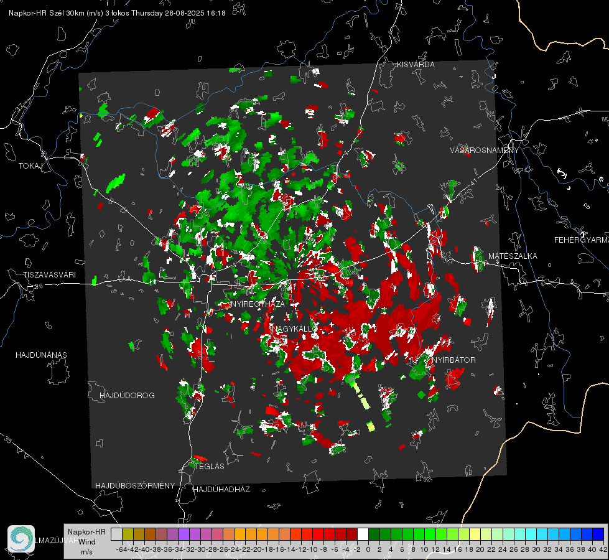Image resolution: width=609 pixels, height=560 pixels.
Task: Click the HAJDÚHADHÁZ town label
Action: (x=221, y=489)
